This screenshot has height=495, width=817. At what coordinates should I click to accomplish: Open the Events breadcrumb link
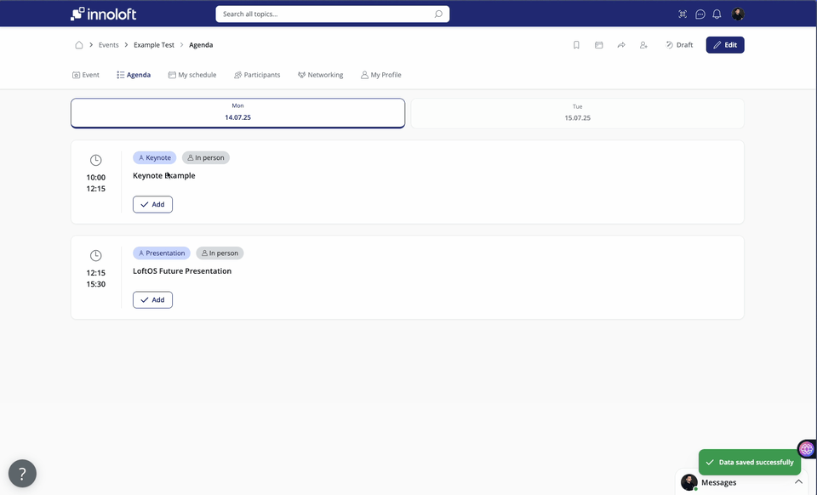tap(108, 45)
